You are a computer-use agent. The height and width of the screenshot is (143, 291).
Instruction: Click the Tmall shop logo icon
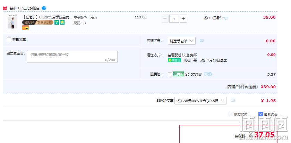click(5, 8)
